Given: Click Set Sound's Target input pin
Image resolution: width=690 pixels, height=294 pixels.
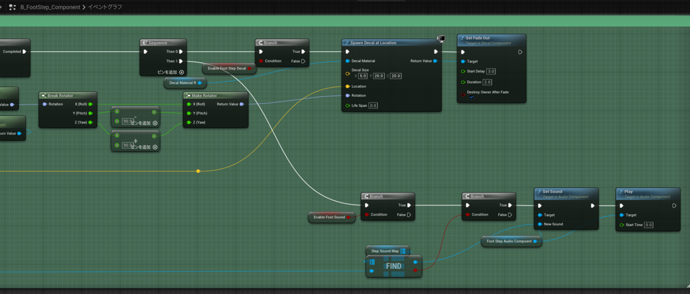Looking at the screenshot, I should (539, 215).
